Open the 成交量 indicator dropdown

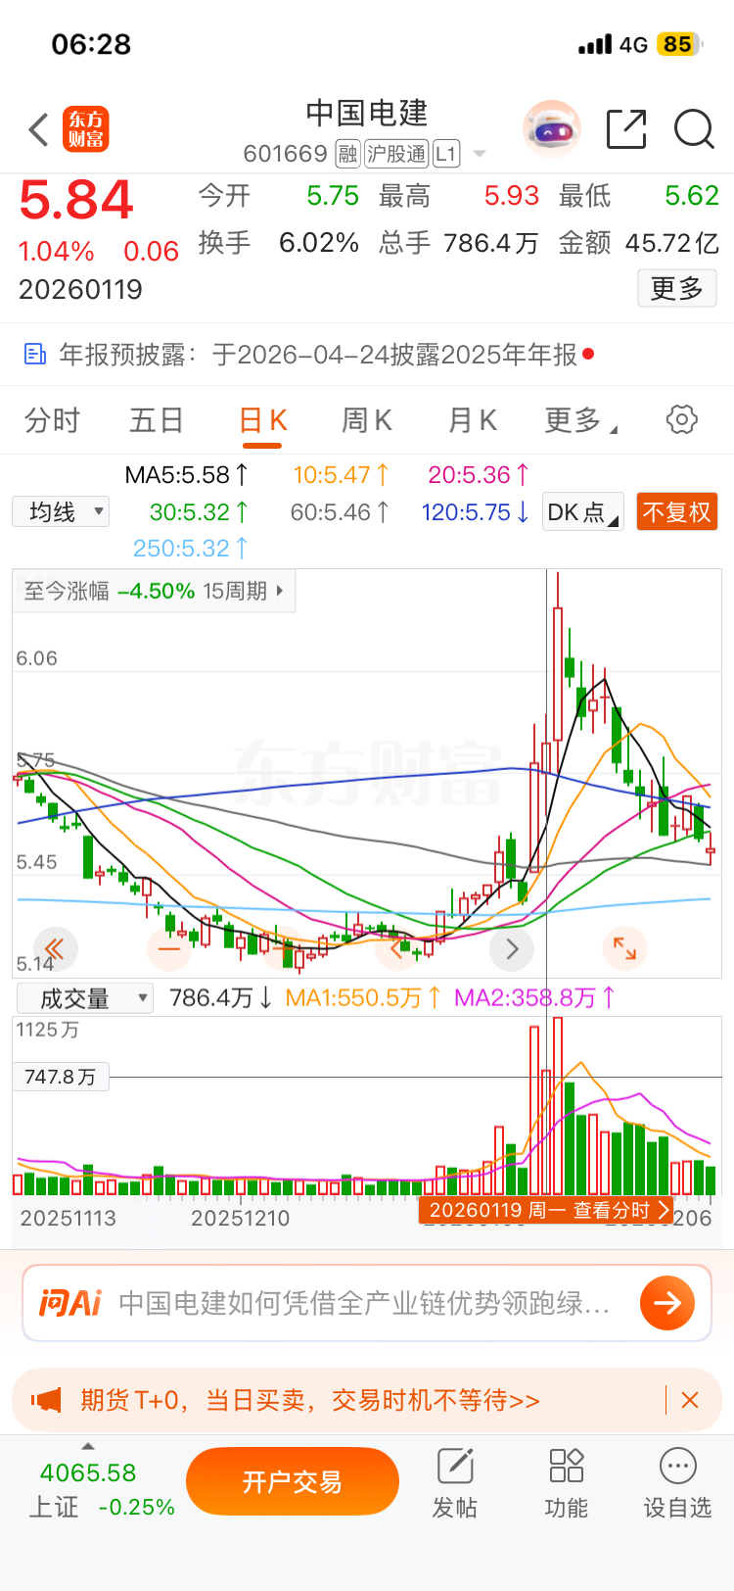(85, 998)
